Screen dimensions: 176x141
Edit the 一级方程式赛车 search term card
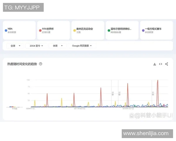pos(156,30)
